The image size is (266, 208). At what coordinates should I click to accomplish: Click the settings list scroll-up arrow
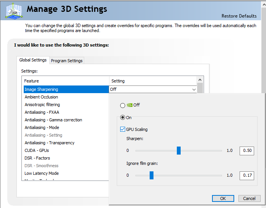[x=200, y=80]
